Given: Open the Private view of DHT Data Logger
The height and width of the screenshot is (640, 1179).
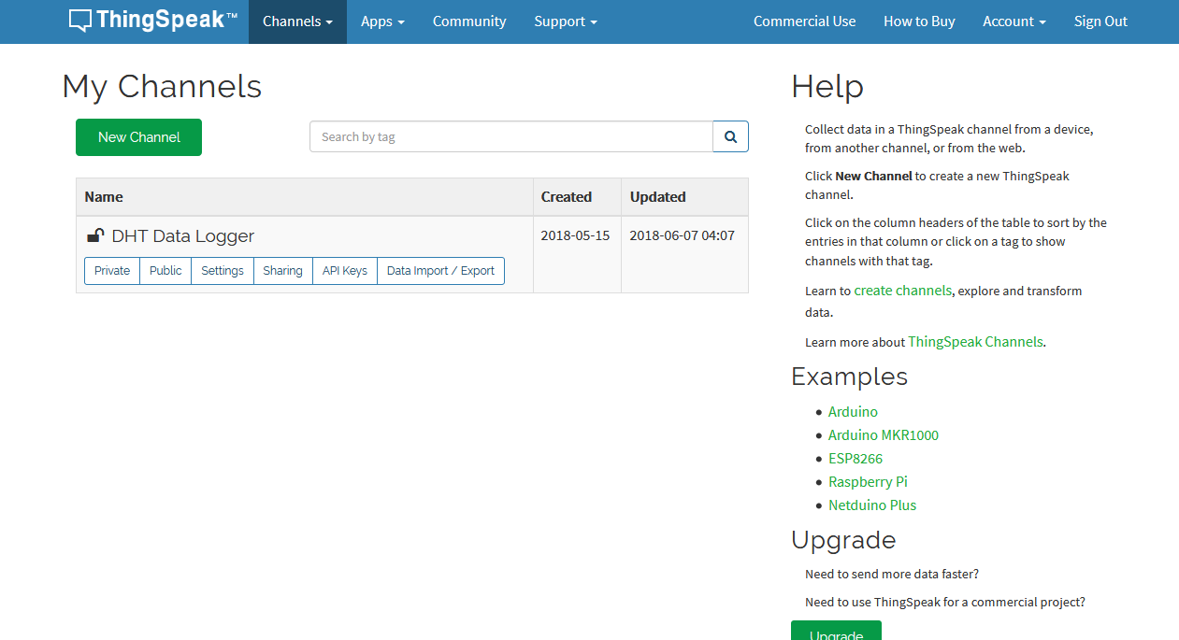Looking at the screenshot, I should click(x=112, y=271).
